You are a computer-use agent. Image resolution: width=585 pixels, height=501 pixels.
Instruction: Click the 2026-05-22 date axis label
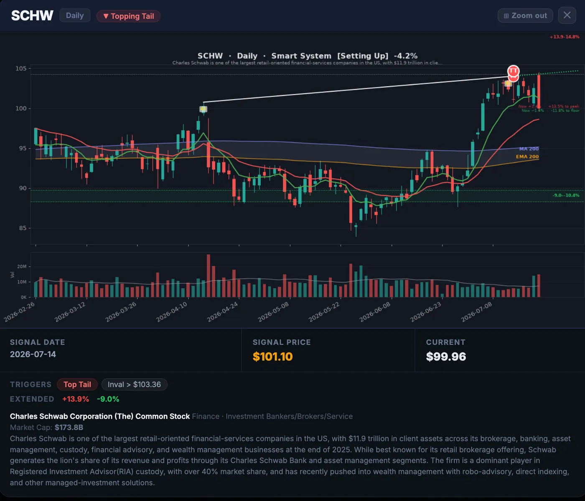click(x=324, y=312)
